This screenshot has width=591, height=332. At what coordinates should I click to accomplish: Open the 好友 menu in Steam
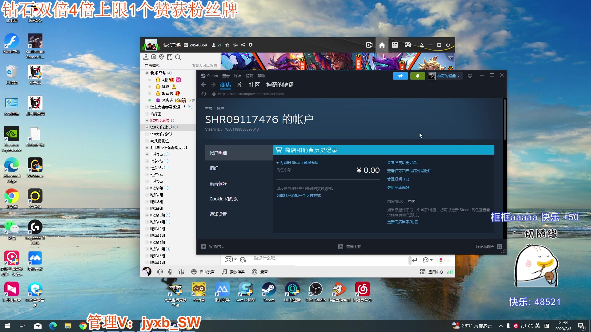tap(238, 76)
